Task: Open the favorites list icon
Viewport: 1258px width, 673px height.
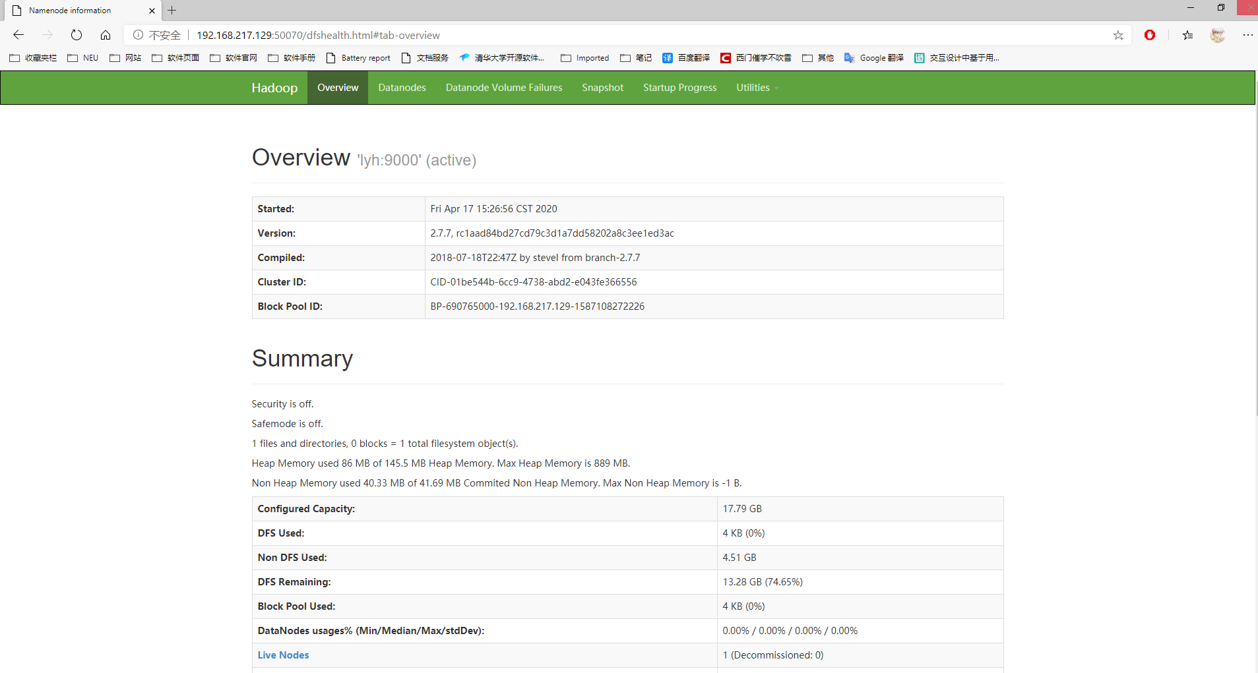Action: click(1187, 35)
